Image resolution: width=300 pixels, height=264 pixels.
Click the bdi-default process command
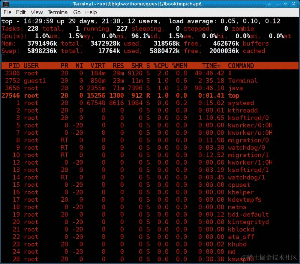(248, 214)
